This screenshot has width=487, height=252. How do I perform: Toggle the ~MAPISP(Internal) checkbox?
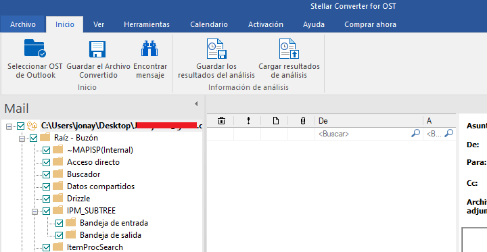tap(46, 150)
